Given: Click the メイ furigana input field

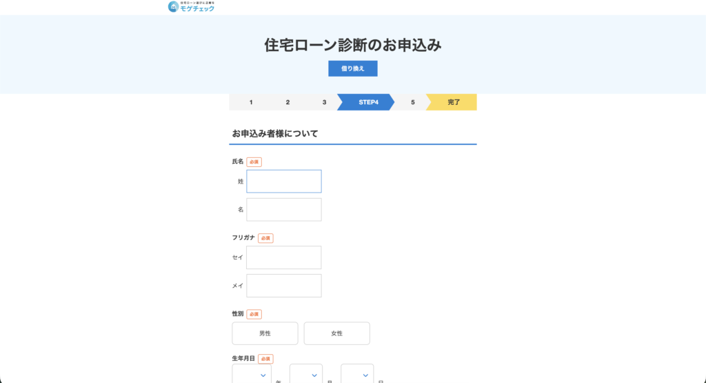Looking at the screenshot, I should [283, 286].
